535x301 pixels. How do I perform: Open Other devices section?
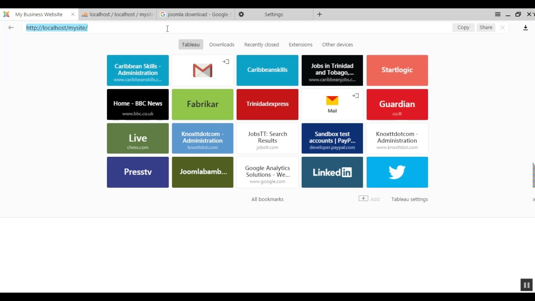click(337, 45)
